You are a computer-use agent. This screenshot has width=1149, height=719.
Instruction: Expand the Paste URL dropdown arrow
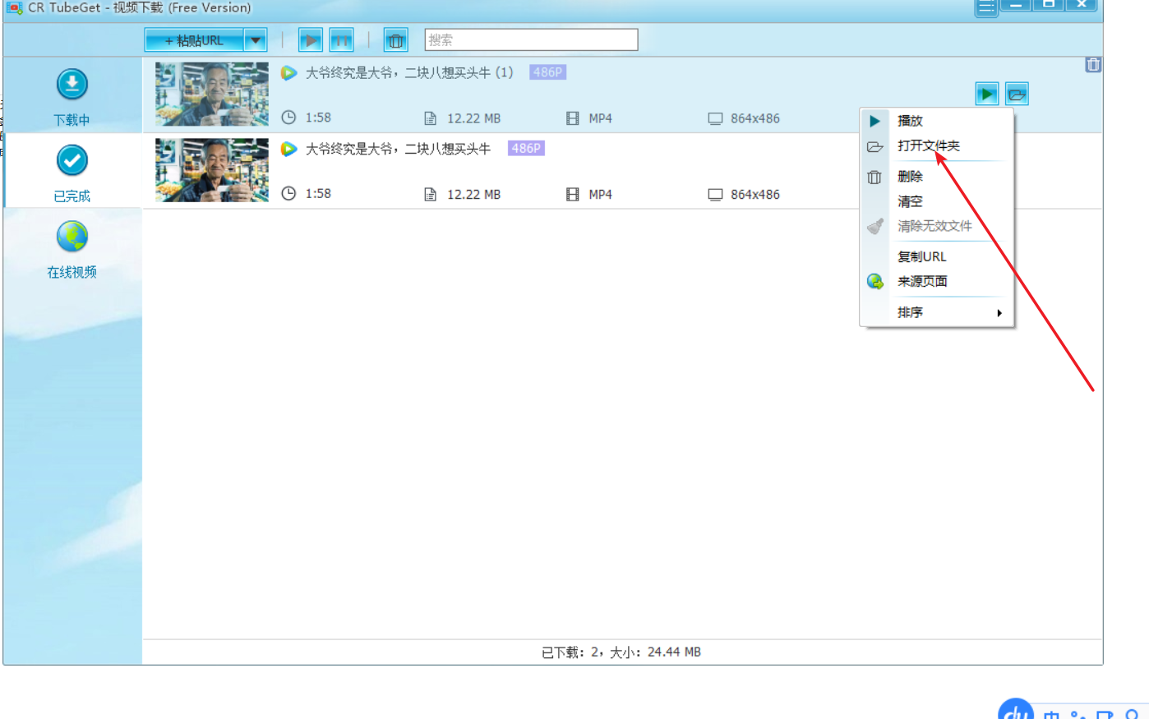point(256,40)
